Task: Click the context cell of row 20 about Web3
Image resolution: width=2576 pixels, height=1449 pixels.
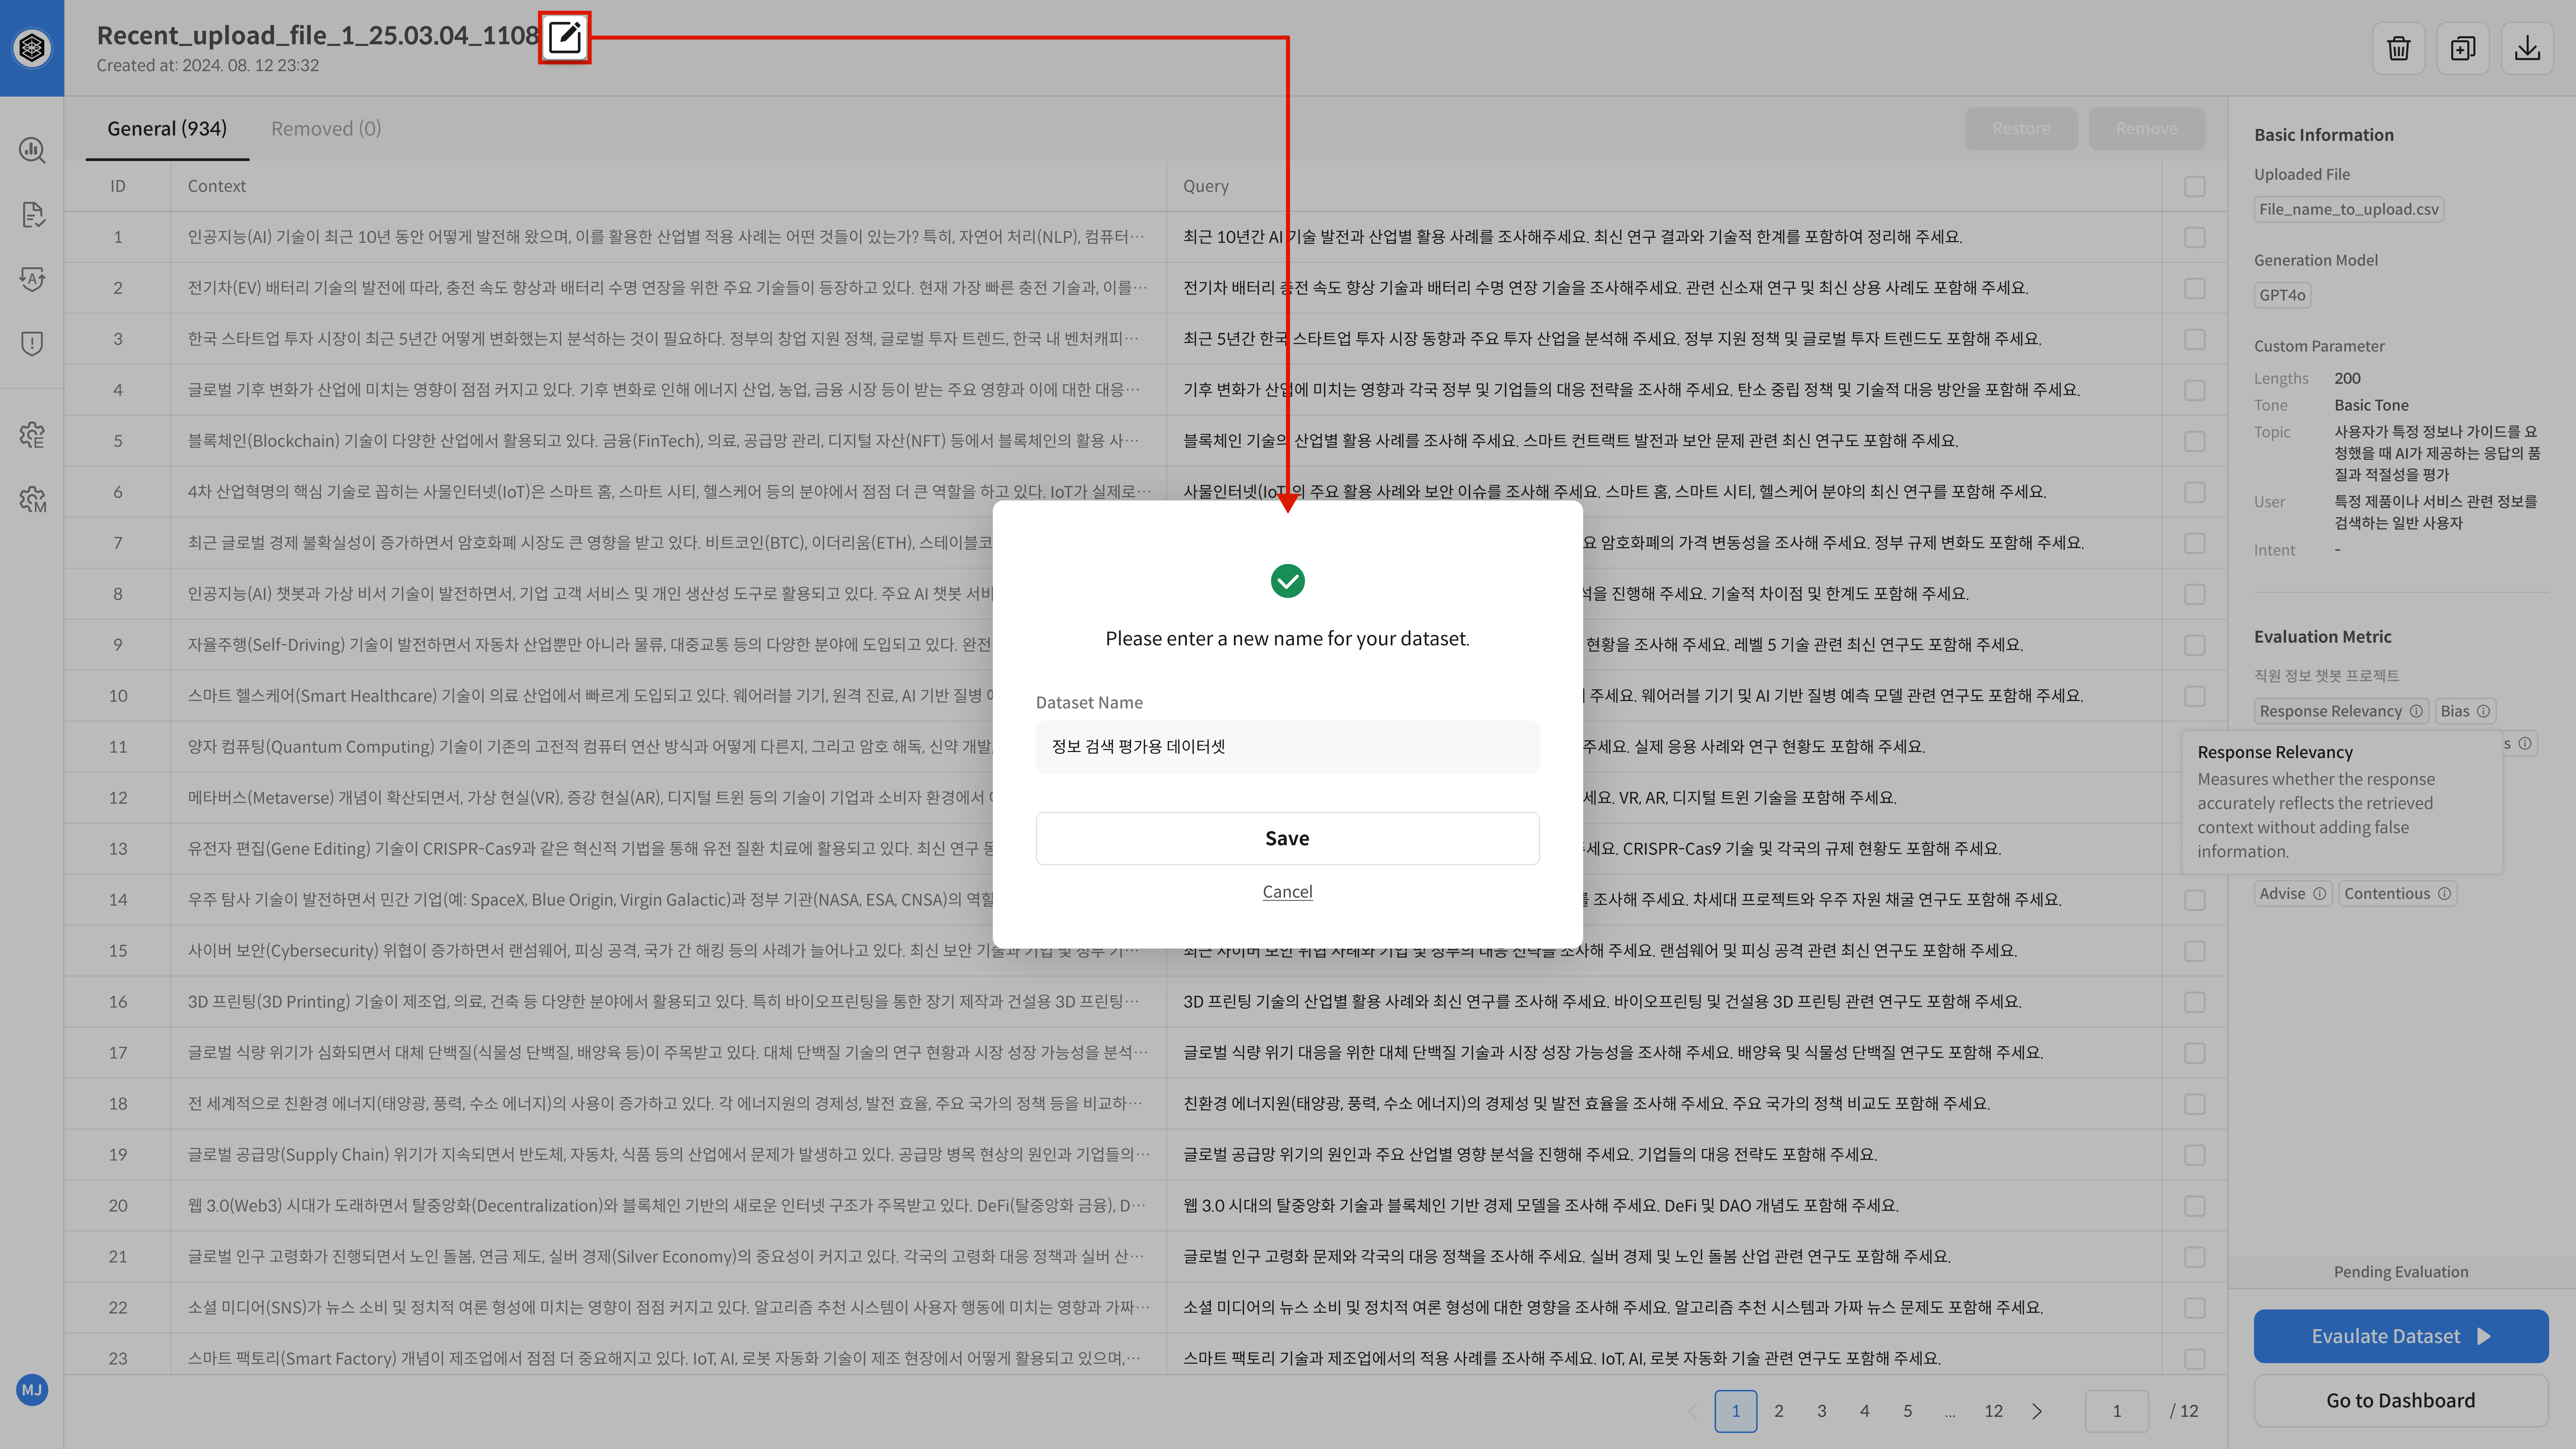Action: point(668,1206)
